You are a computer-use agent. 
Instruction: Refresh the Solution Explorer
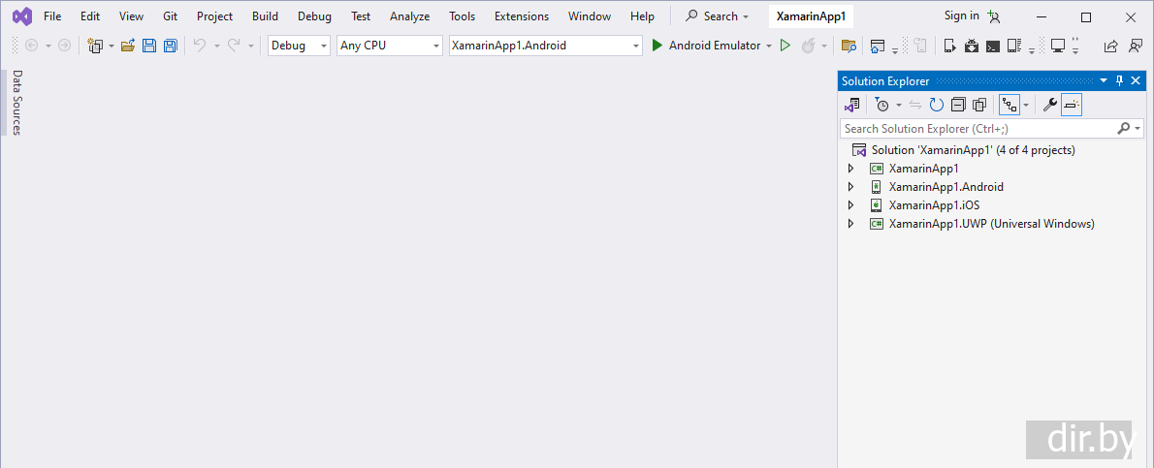pyautogui.click(x=936, y=106)
